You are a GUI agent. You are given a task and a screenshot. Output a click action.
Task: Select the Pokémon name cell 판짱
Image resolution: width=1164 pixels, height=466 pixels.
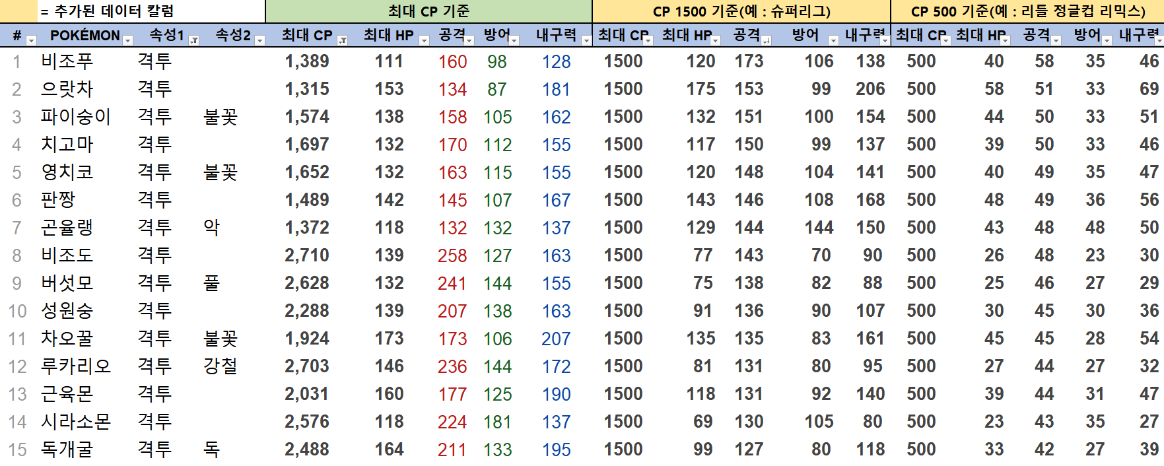58,200
